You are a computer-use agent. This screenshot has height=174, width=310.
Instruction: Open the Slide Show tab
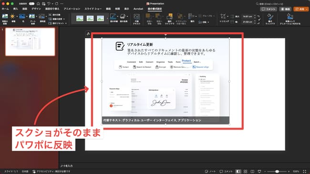93,9
